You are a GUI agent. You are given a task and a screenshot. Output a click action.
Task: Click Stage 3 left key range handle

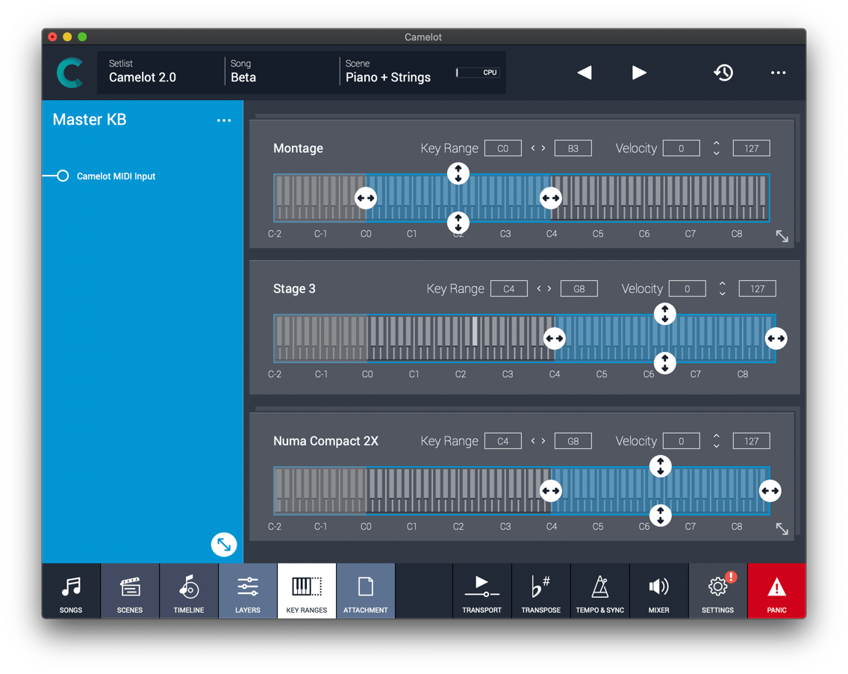[555, 339]
